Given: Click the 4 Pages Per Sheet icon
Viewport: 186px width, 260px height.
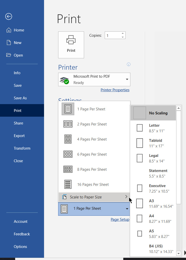Looking at the screenshot, I should (68, 139).
